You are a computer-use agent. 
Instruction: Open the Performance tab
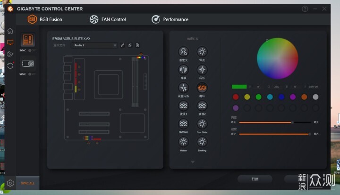pyautogui.click(x=170, y=19)
